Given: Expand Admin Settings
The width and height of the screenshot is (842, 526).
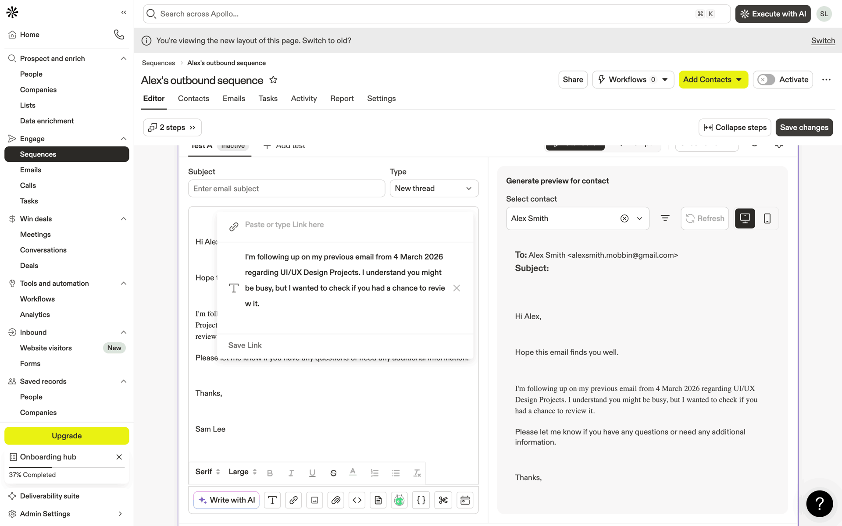Looking at the screenshot, I should coord(120,514).
